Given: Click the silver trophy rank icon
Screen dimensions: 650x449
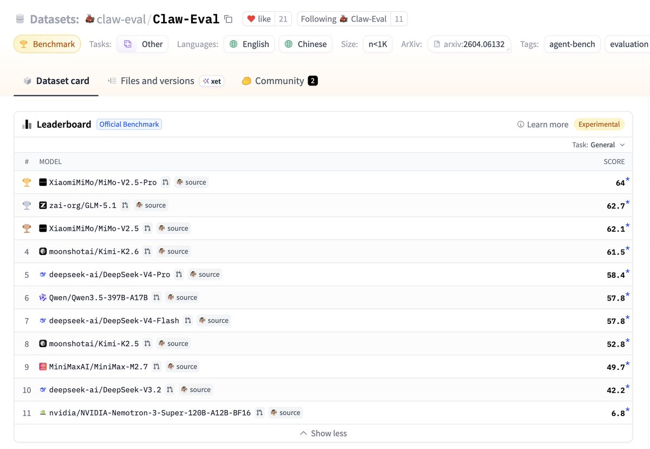Looking at the screenshot, I should (27, 205).
